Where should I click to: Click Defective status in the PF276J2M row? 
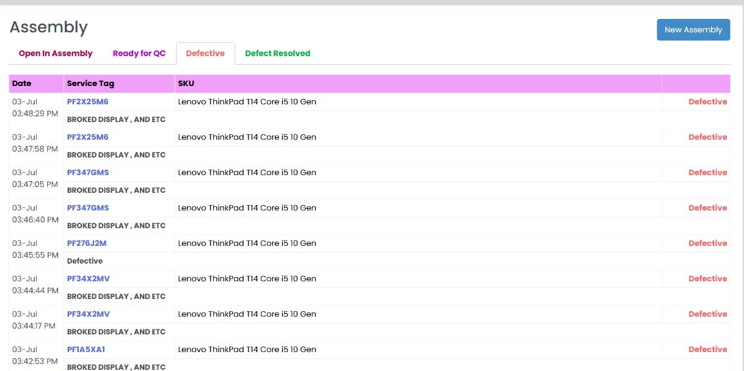[707, 243]
